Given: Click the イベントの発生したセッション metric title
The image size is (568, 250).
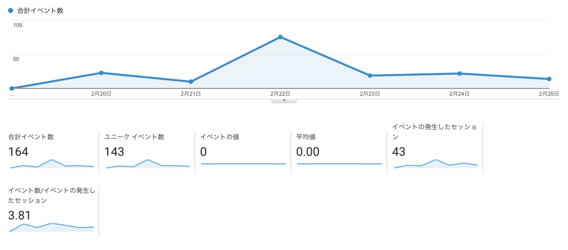Looking at the screenshot, I should 434,132.
